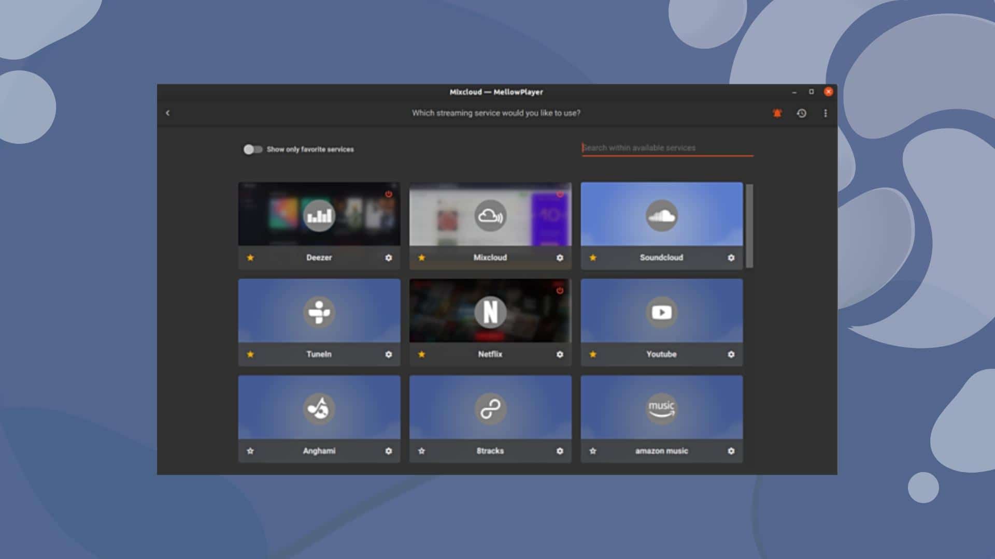Viewport: 995px width, 559px height.
Task: Stop the running Mixcloud service power icon
Action: click(560, 194)
